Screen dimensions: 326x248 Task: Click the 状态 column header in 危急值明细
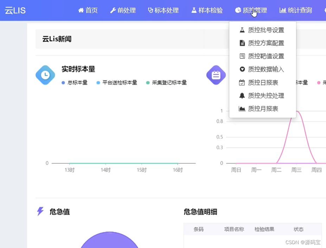298,229
